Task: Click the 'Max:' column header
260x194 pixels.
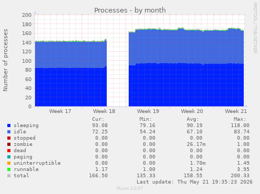Action: pyautogui.click(x=240, y=119)
